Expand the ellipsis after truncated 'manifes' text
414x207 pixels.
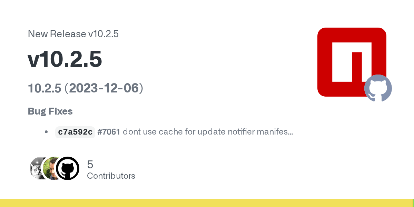pos(290,133)
